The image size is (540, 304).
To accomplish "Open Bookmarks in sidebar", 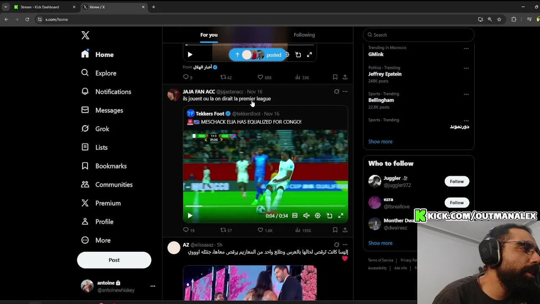I will pyautogui.click(x=104, y=166).
